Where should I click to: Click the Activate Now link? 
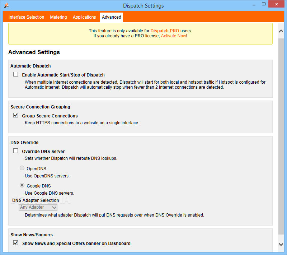tap(174, 36)
